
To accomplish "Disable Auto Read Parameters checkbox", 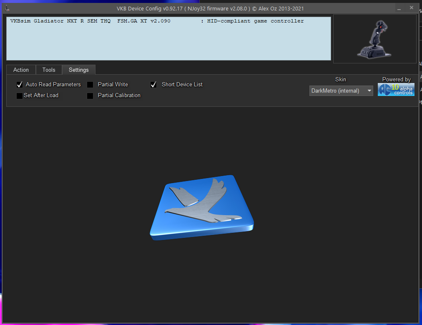I will 20,85.
